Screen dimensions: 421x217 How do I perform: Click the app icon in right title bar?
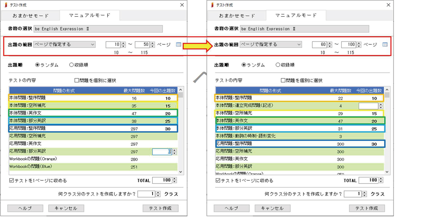[x=212, y=5]
